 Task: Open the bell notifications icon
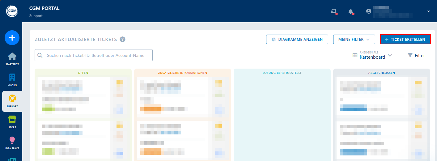coord(351,11)
